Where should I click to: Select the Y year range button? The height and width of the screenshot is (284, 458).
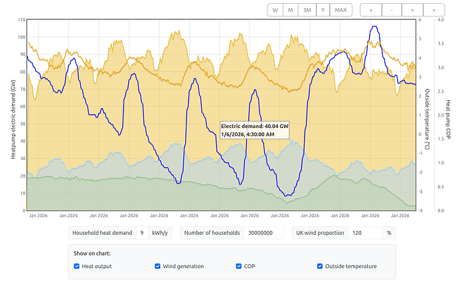coord(323,10)
